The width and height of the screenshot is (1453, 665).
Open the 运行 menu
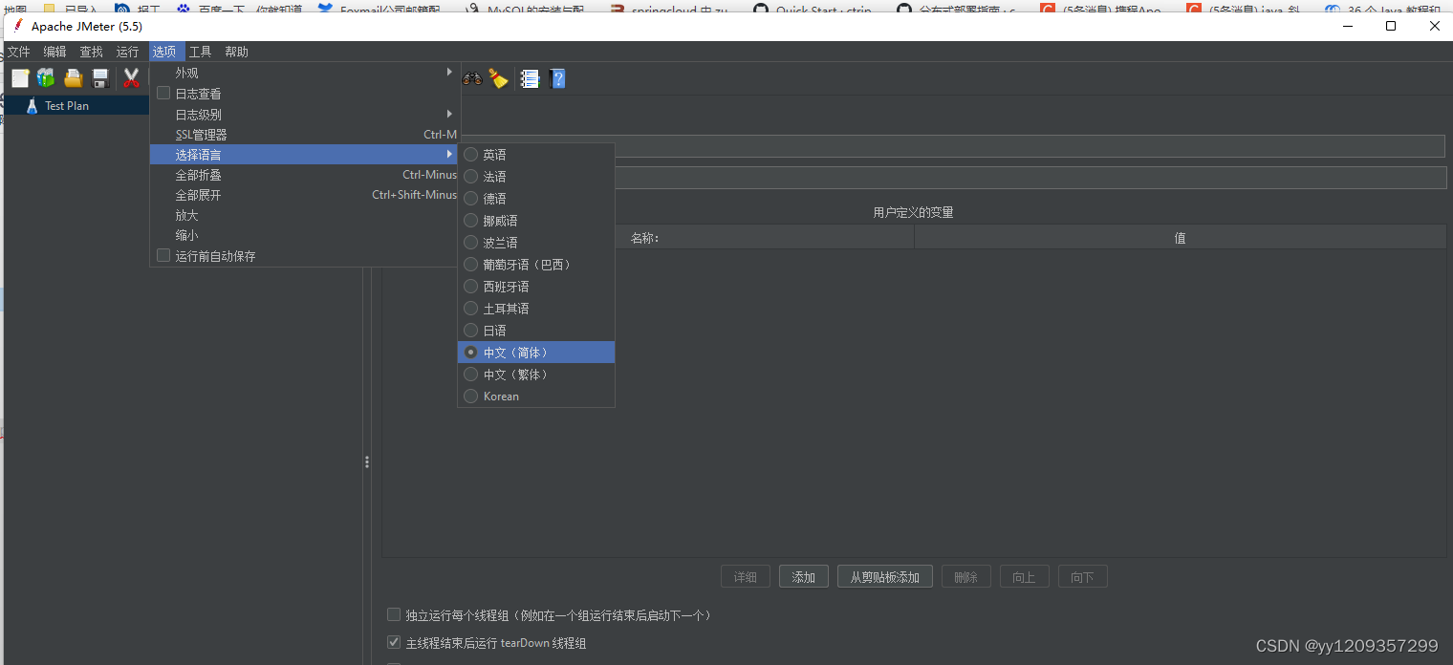127,51
